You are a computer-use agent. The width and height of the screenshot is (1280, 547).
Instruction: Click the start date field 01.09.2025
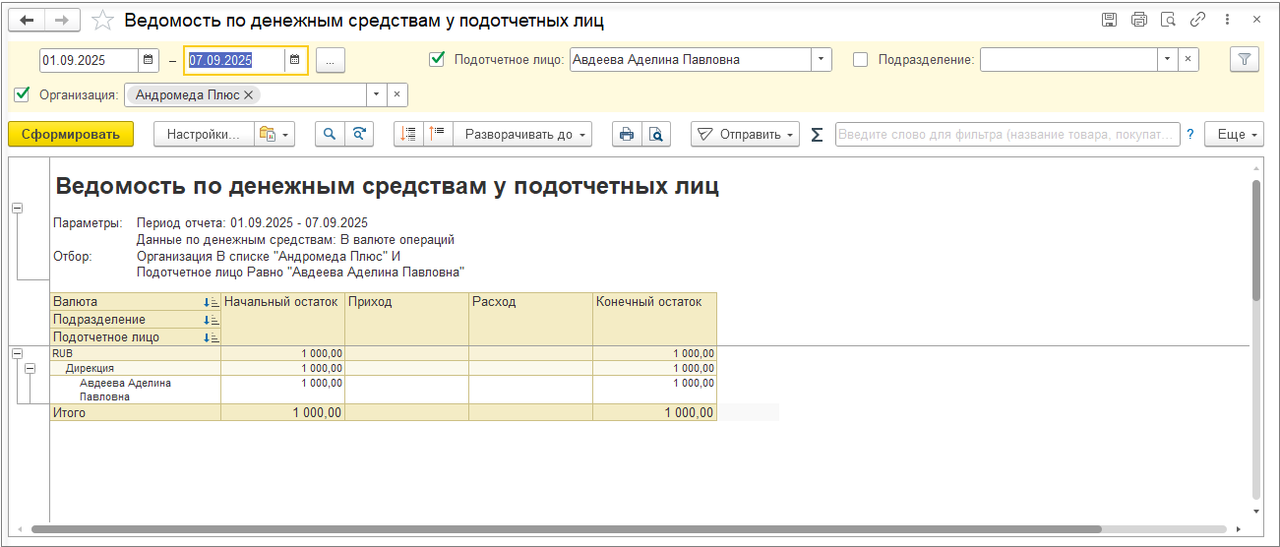coord(88,60)
